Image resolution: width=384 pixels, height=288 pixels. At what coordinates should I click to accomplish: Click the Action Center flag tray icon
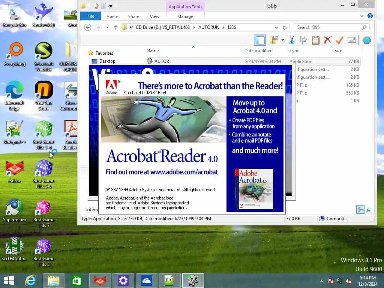click(x=331, y=281)
